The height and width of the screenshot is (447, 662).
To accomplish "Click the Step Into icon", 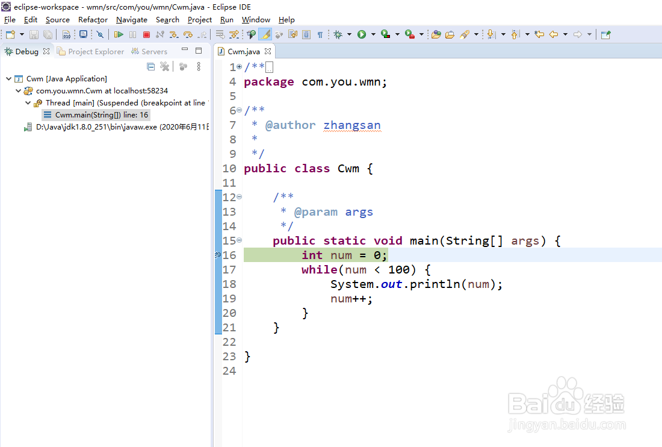I will pos(174,34).
